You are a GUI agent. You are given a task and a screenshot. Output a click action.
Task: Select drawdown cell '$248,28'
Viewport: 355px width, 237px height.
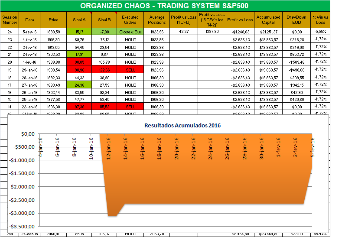(x=296, y=39)
